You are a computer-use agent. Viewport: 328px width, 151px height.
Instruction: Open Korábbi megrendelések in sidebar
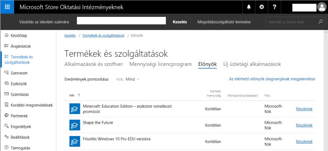coord(32,105)
